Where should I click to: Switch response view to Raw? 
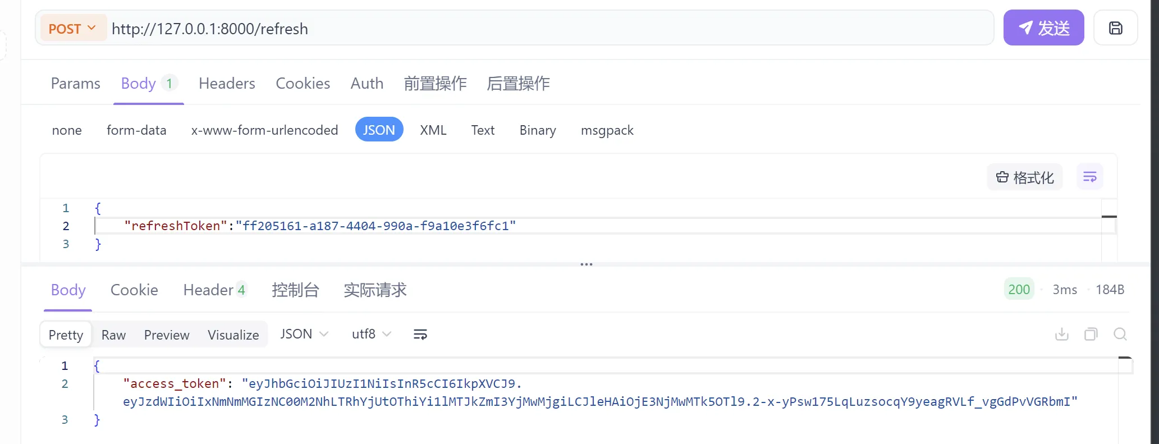[x=113, y=335]
